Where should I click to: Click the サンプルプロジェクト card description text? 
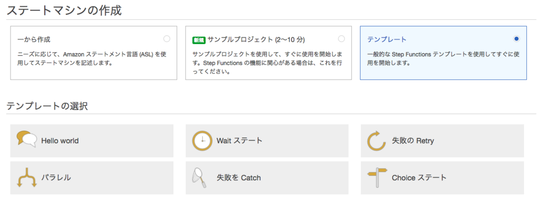[267, 63]
